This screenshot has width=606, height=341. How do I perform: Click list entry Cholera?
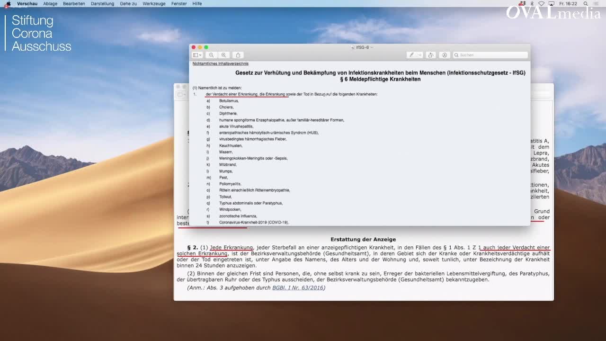pyautogui.click(x=226, y=107)
